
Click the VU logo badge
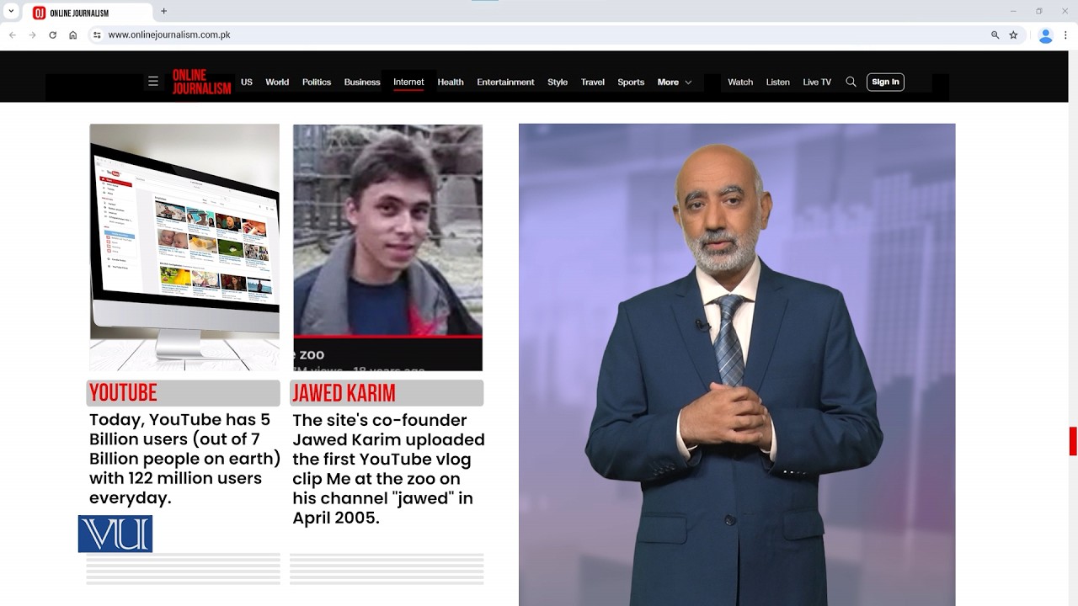coord(115,534)
